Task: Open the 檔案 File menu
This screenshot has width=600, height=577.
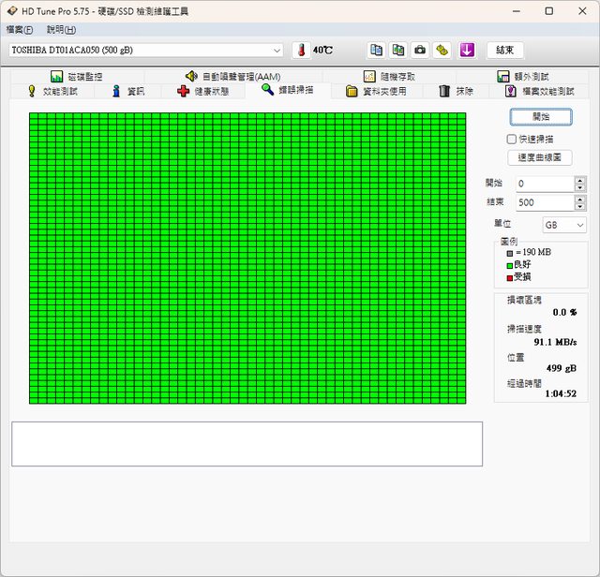Action: [x=19, y=29]
